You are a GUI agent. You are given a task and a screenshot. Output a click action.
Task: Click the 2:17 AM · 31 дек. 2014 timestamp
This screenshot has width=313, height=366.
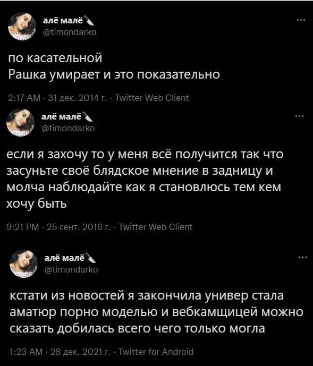57,98
